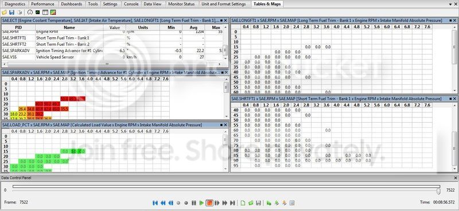Open the Monitor Status tab

click(x=181, y=4)
